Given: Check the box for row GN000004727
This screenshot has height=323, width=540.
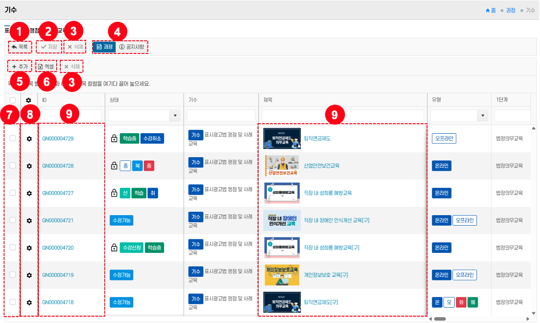Looking at the screenshot, I should pyautogui.click(x=13, y=193).
